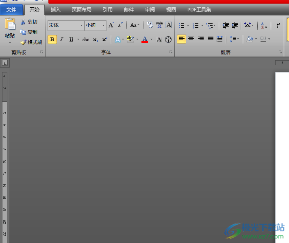Apply the red font color A
The height and width of the screenshot is (243, 289).
pyautogui.click(x=145, y=39)
